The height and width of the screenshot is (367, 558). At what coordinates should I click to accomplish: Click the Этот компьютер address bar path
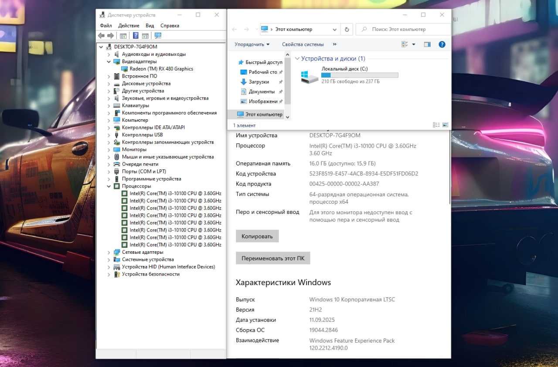coord(294,29)
